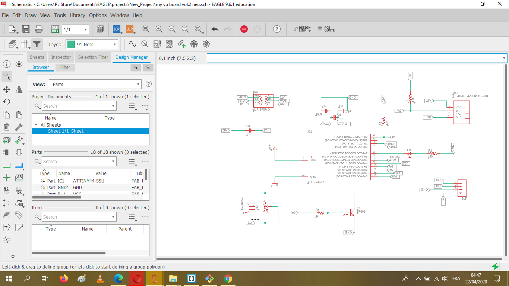509x286 pixels.
Task: Select the Copy tool
Action: click(7, 115)
